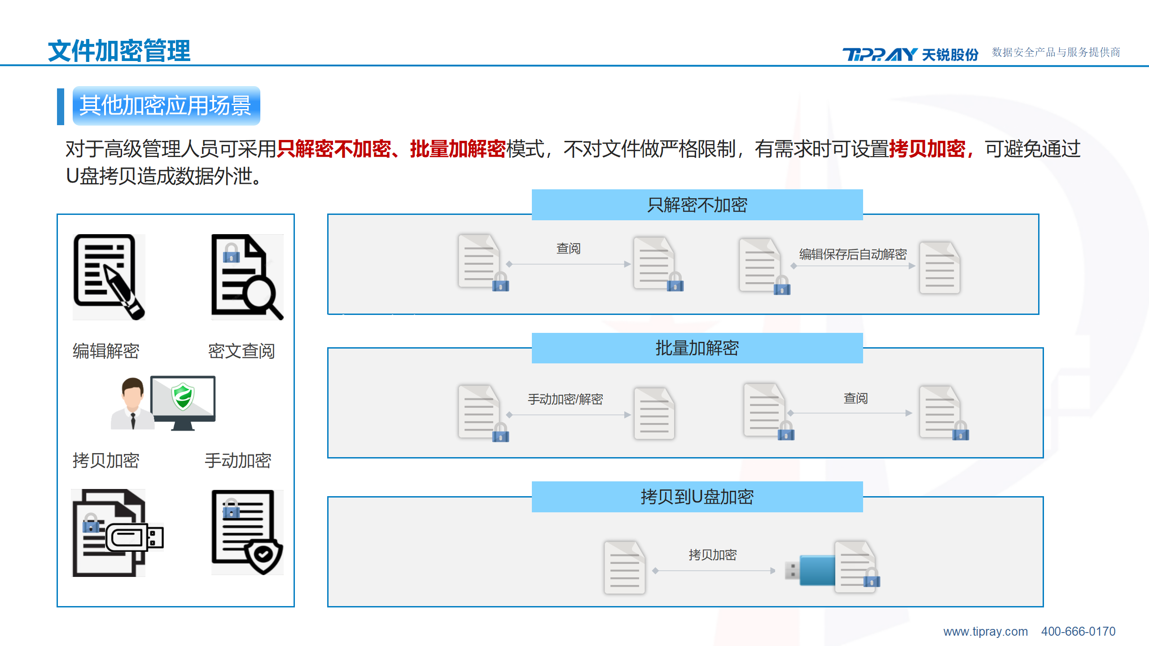Click the 其他加密应用场景 blue banner
The height and width of the screenshot is (646, 1149).
coord(166,106)
